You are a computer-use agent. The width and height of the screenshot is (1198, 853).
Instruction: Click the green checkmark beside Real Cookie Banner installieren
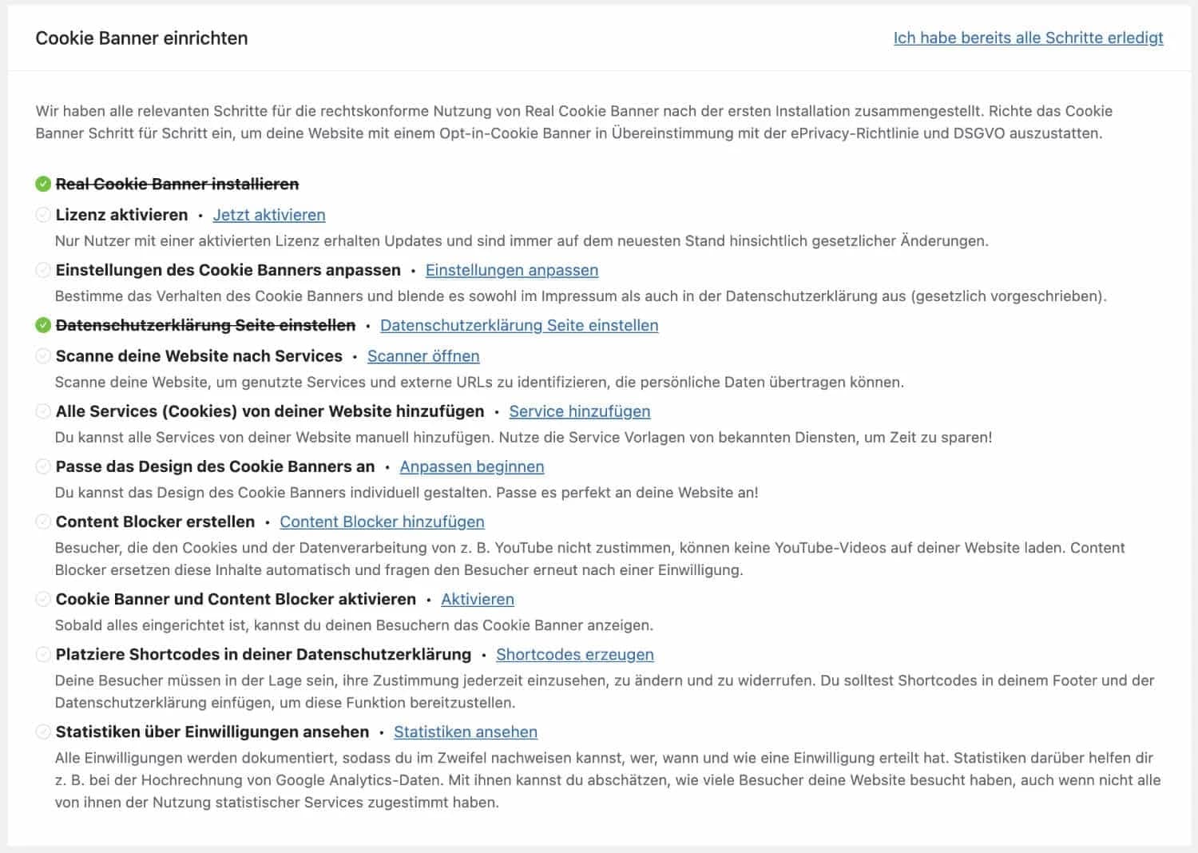click(x=43, y=184)
